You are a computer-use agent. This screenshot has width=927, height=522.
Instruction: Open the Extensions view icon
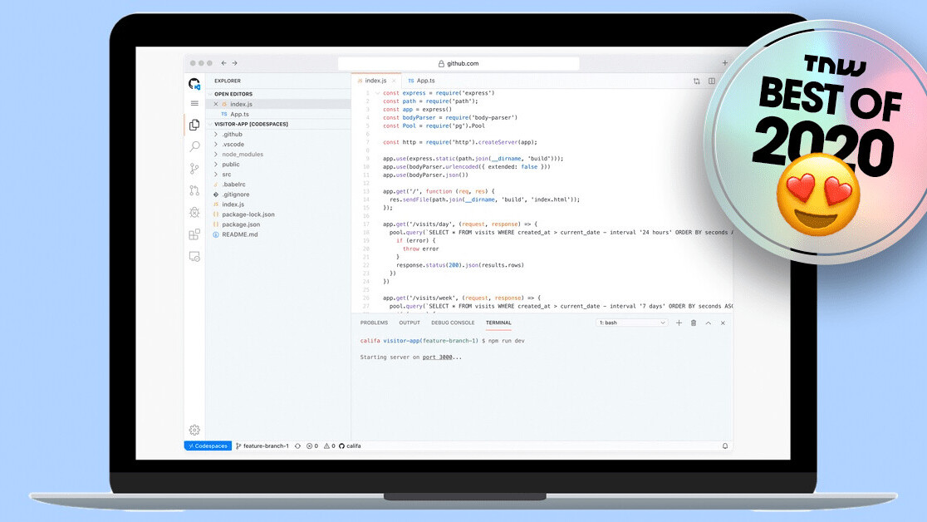194,235
